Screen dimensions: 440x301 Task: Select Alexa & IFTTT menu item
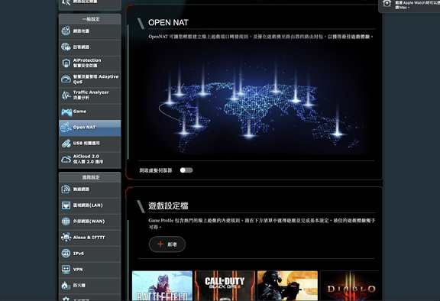click(90, 238)
